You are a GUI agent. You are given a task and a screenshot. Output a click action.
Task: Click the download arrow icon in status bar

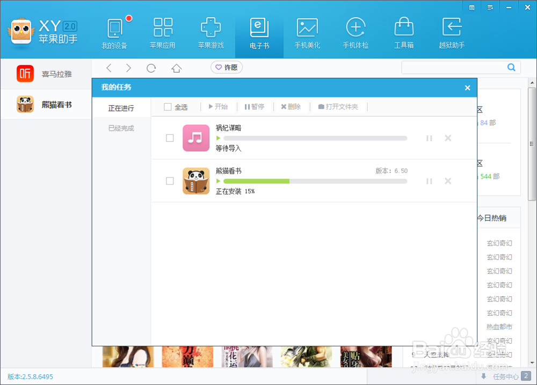point(484,376)
